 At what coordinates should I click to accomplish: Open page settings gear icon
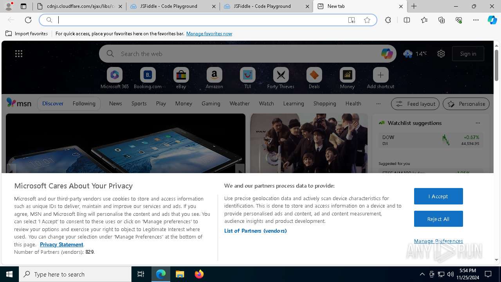(441, 54)
